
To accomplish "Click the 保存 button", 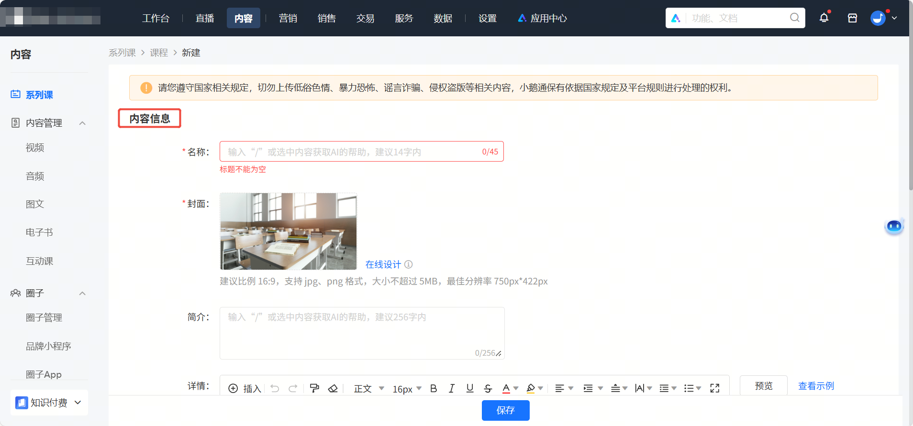I will 506,410.
